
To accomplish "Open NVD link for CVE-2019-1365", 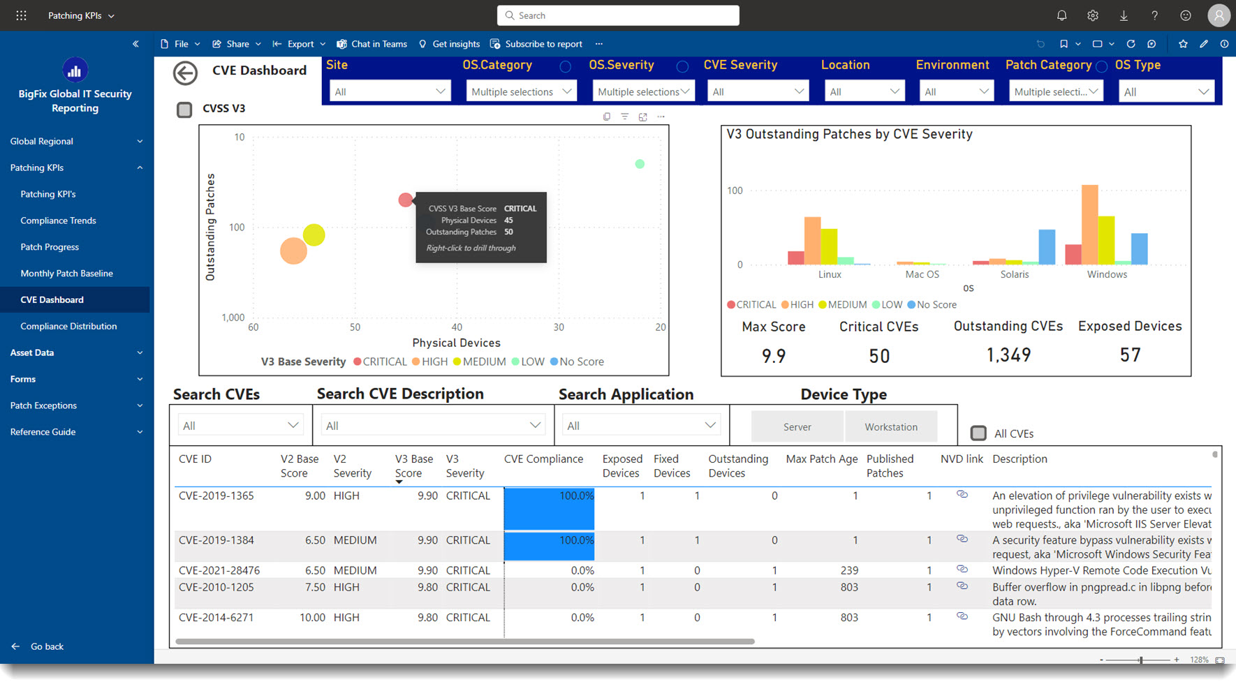I will 962,495.
